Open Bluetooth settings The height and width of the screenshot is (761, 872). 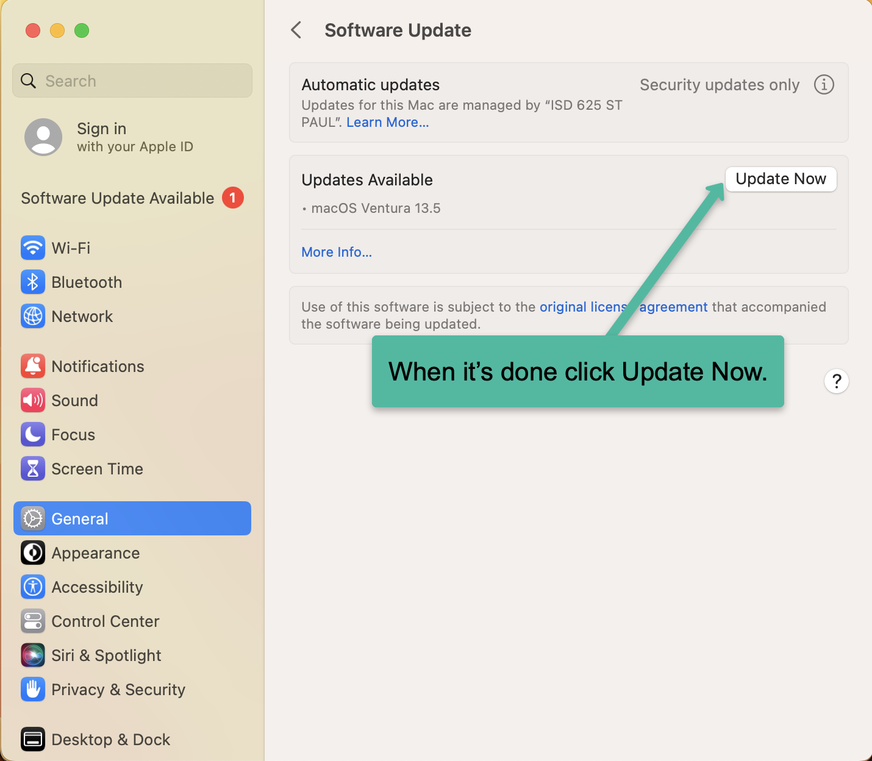(132, 282)
